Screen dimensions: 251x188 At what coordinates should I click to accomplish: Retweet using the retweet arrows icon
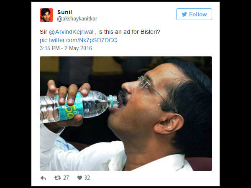tap(58, 178)
